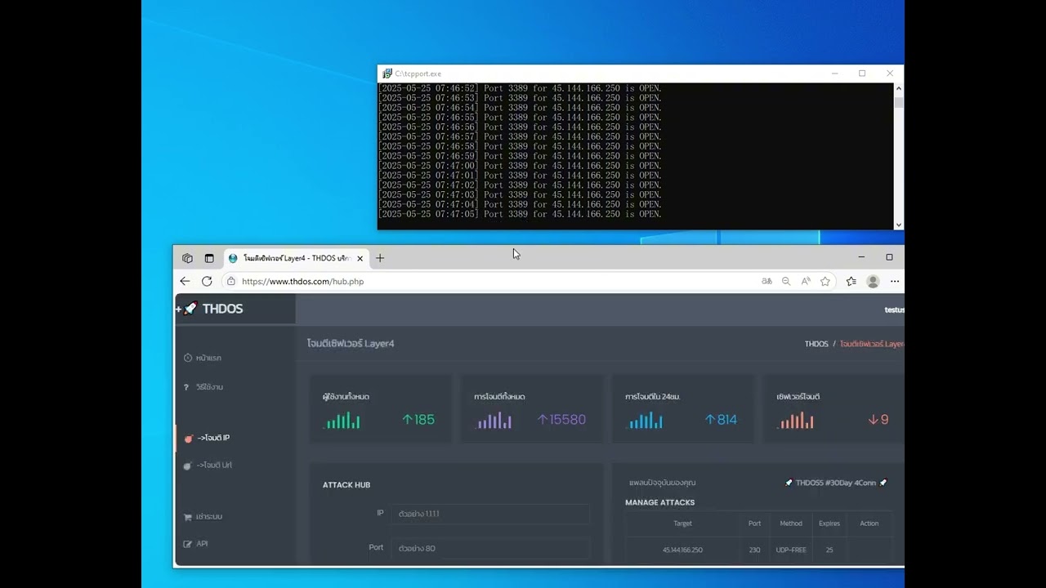Image resolution: width=1046 pixels, height=588 pixels.
Task: Select ->โจมตี Url sidebar item
Action: click(x=208, y=465)
